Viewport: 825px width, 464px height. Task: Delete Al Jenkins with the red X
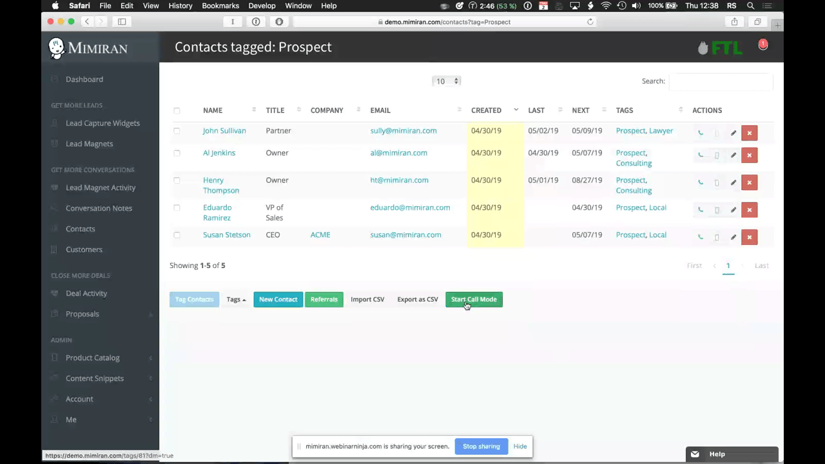tap(749, 155)
